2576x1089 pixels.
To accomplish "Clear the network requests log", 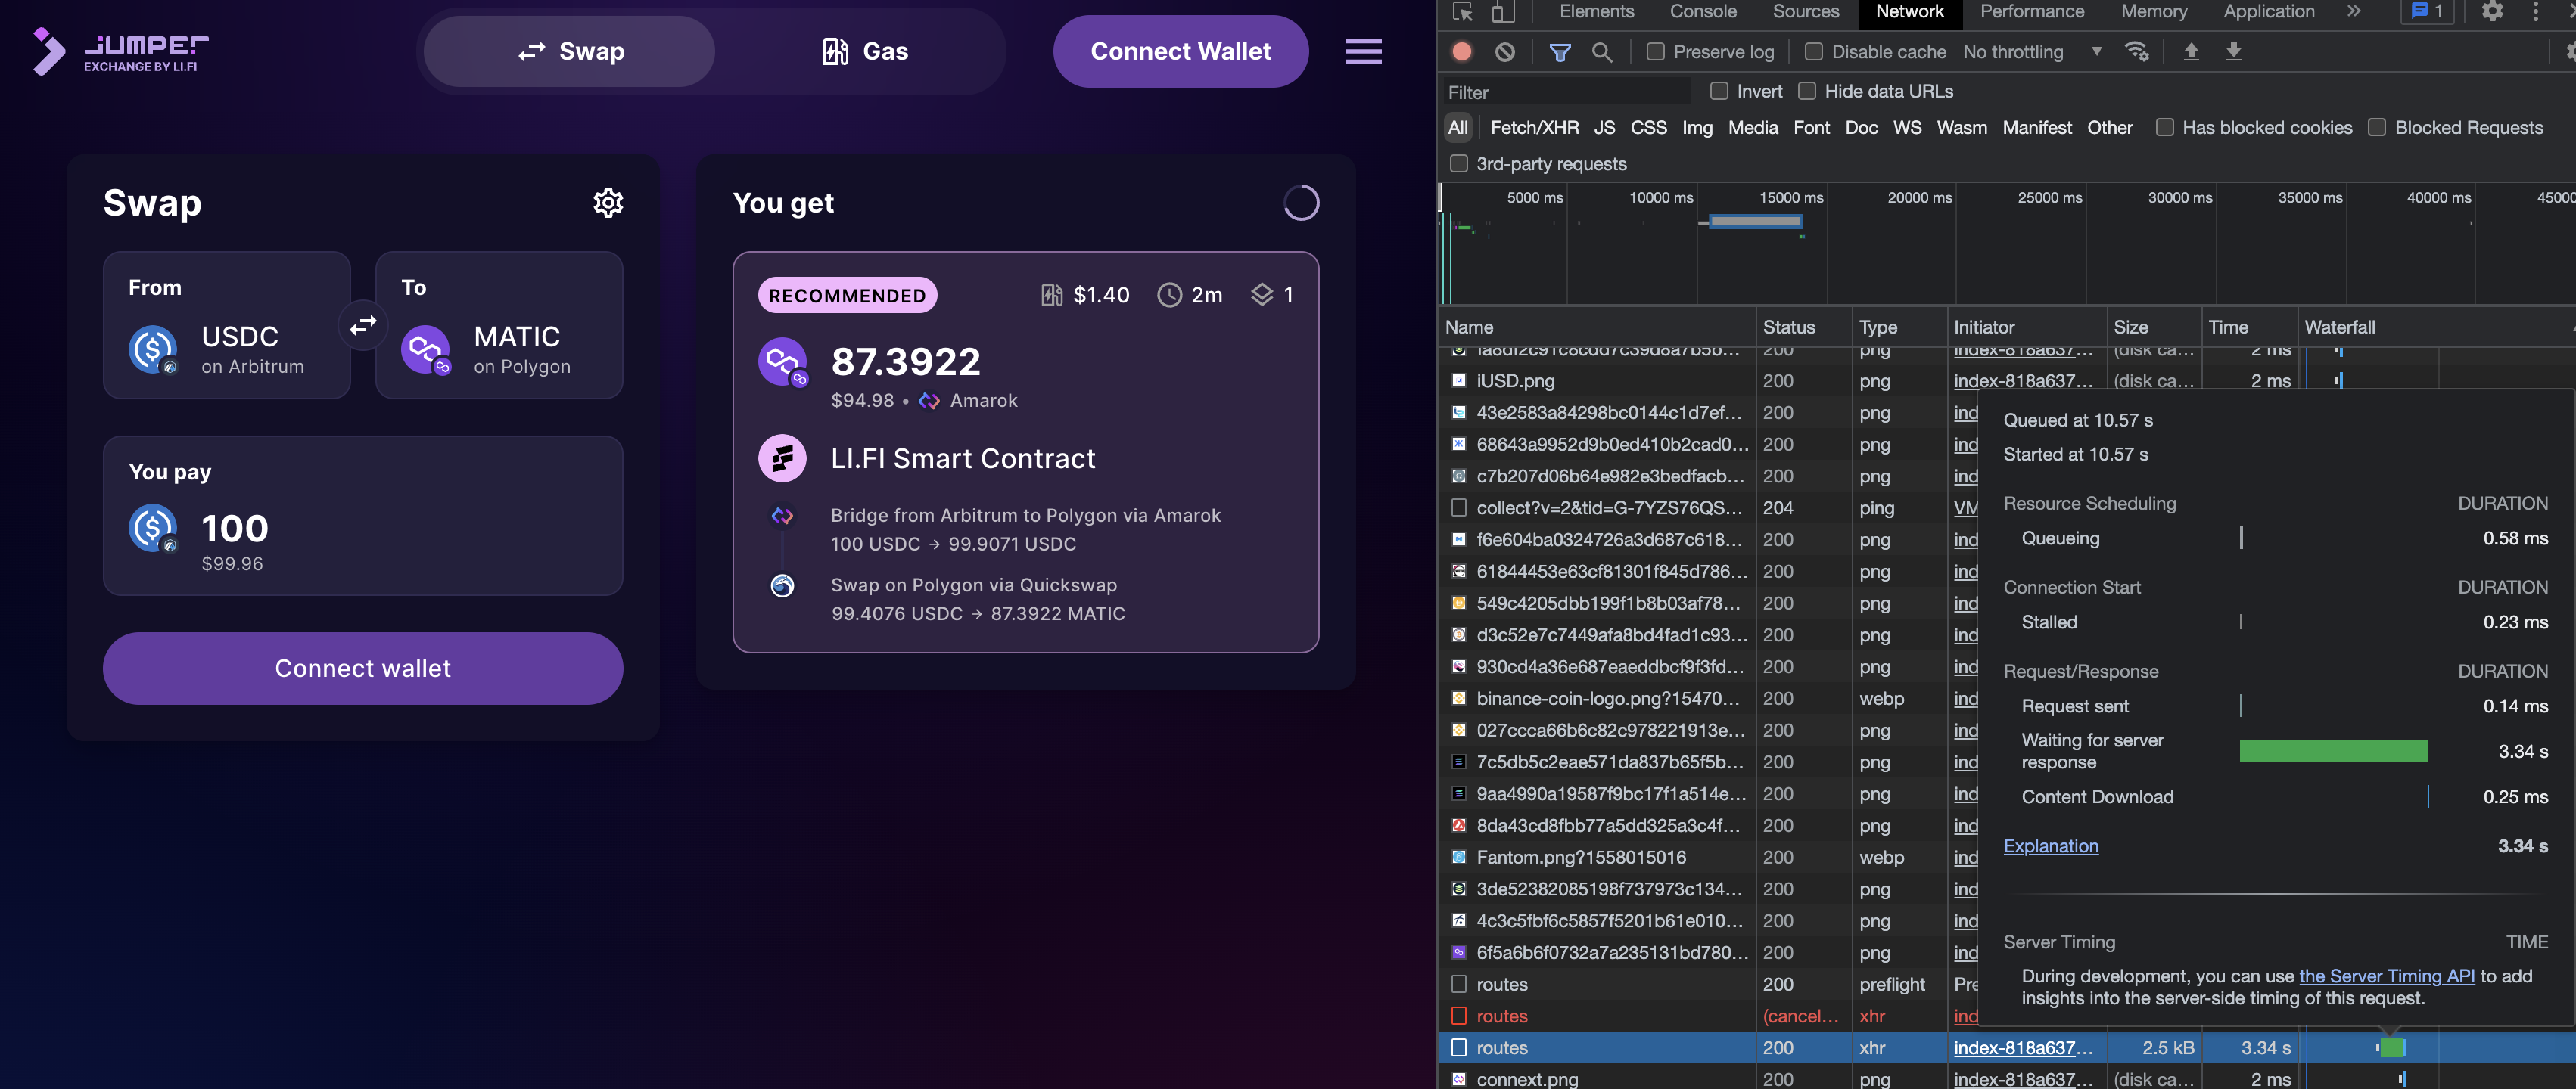I will click(x=1504, y=51).
